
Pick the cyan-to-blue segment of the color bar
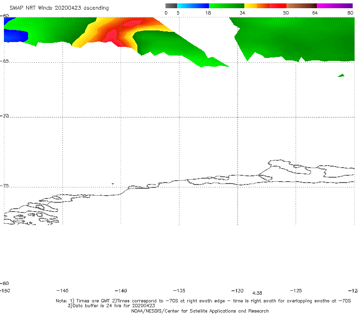point(193,6)
